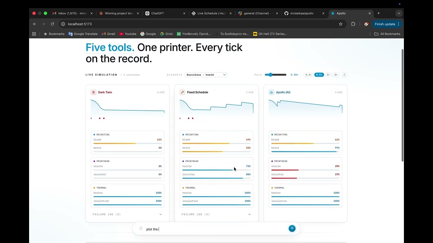
Task: Click the Dark Twin card icon
Action: coord(94,92)
